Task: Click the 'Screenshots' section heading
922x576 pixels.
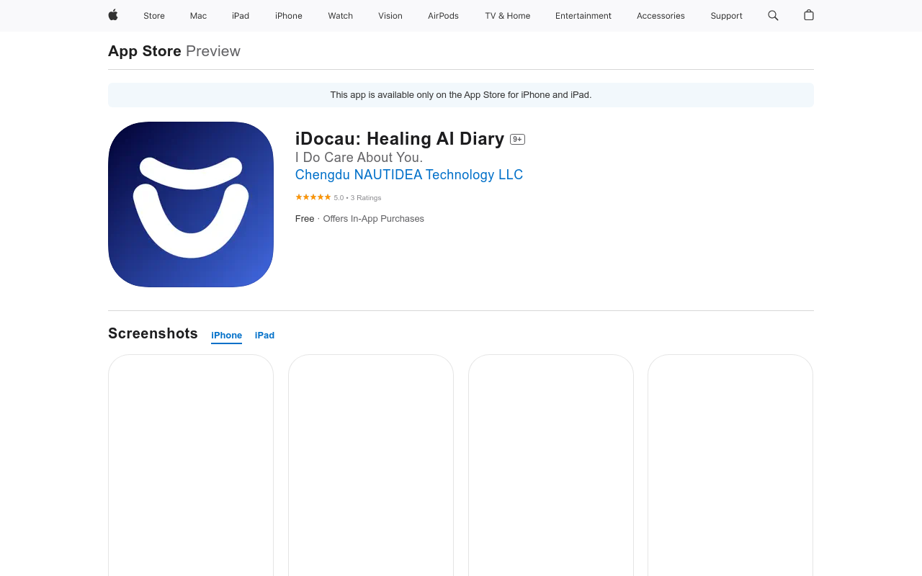Action: point(153,333)
